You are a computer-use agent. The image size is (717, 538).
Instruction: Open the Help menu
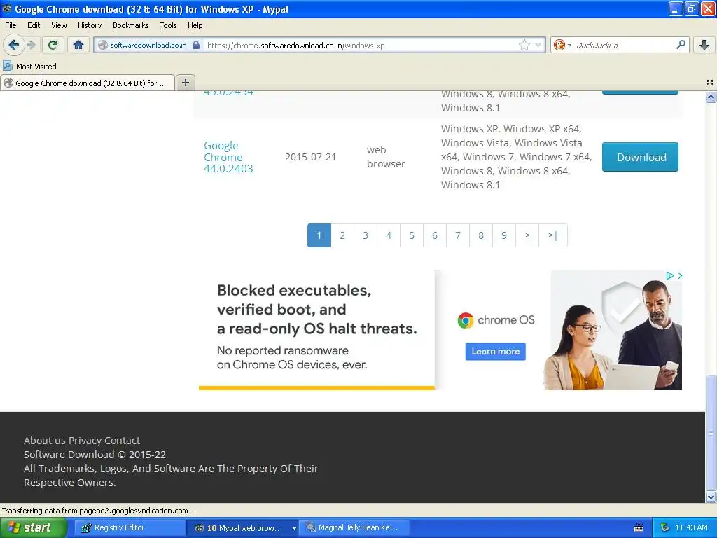click(x=195, y=25)
